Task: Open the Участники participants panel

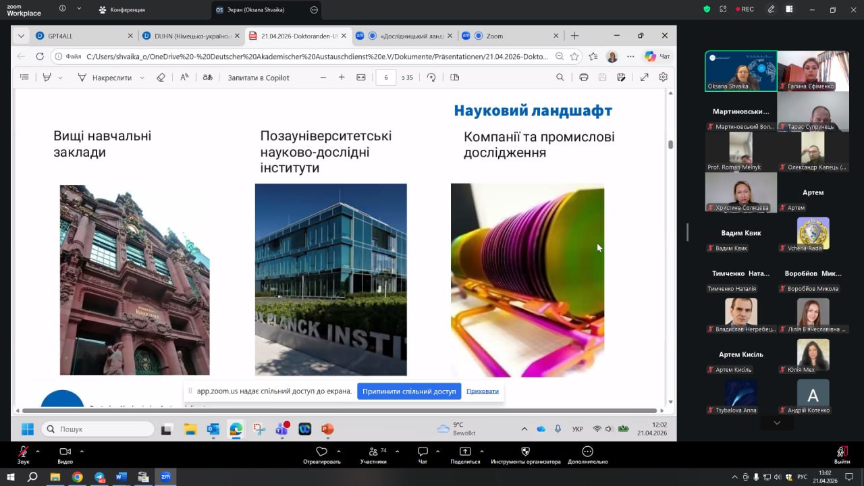Action: pyautogui.click(x=373, y=452)
